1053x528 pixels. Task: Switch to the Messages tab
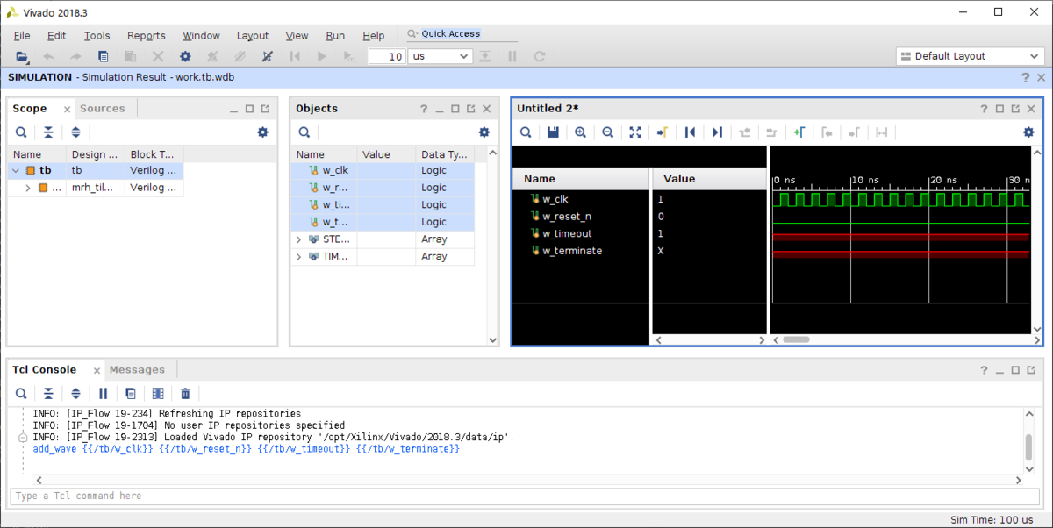click(x=137, y=370)
